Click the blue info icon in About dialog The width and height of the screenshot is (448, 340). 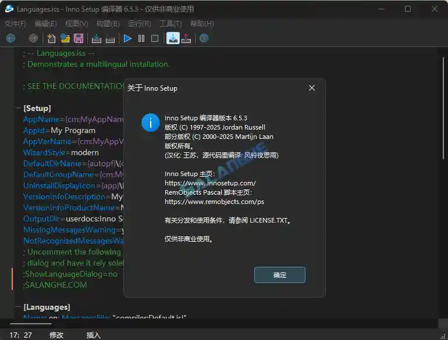tap(151, 123)
